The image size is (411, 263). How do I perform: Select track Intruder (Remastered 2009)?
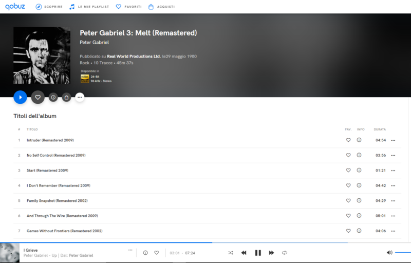[50, 140]
